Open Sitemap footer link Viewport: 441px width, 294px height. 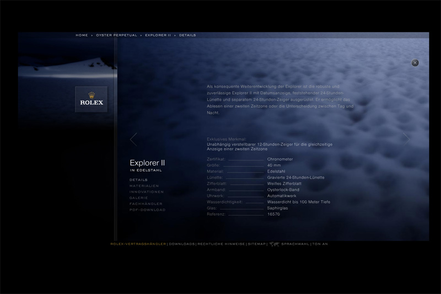(256, 244)
